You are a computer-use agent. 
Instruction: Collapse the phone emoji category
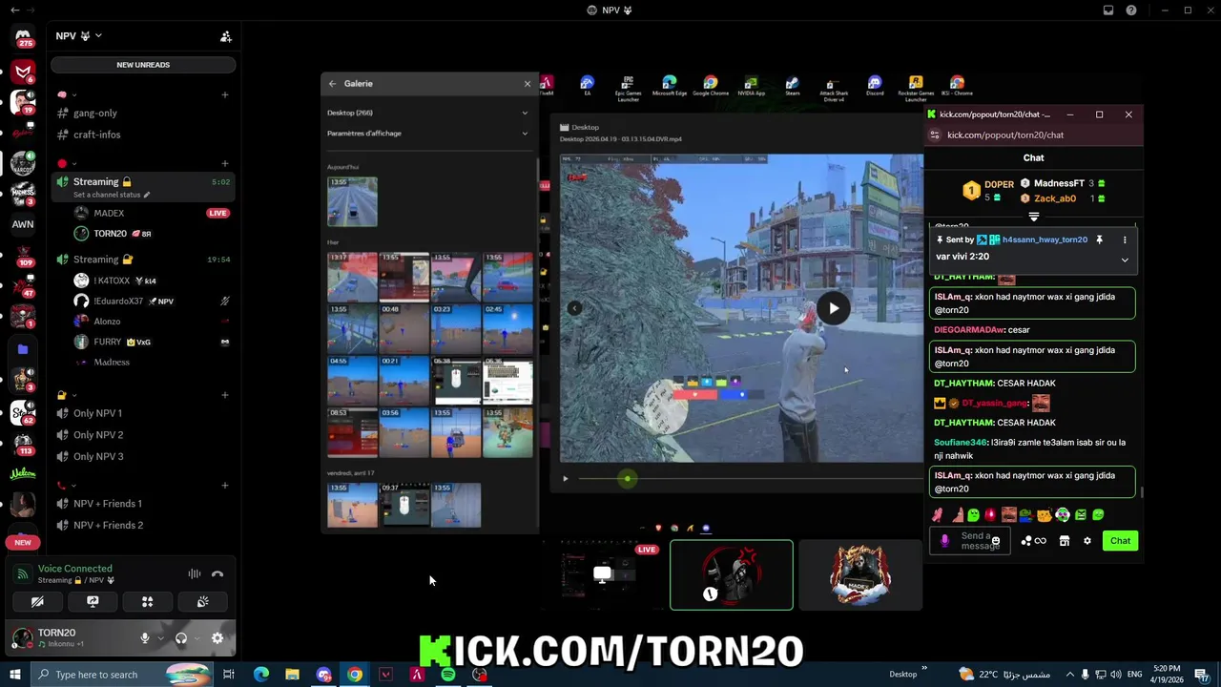click(67, 486)
